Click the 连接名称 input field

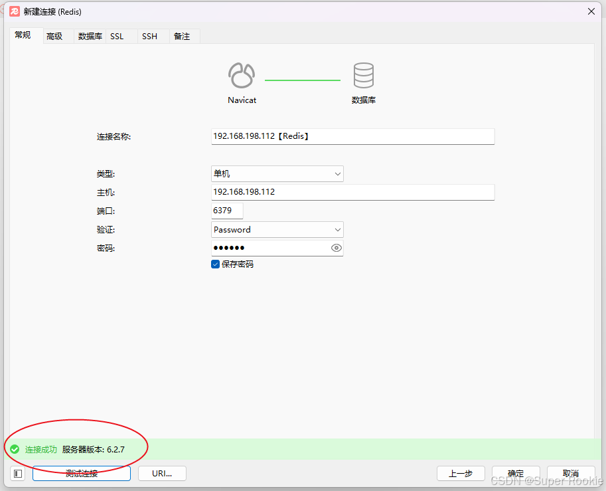pyautogui.click(x=353, y=137)
